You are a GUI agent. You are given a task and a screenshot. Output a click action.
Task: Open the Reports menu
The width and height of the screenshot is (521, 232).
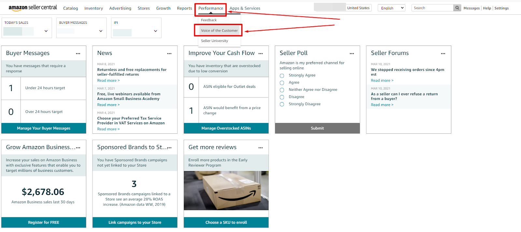pos(185,8)
